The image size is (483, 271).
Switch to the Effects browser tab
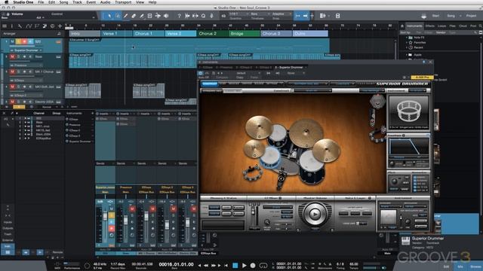pyautogui.click(x=429, y=26)
